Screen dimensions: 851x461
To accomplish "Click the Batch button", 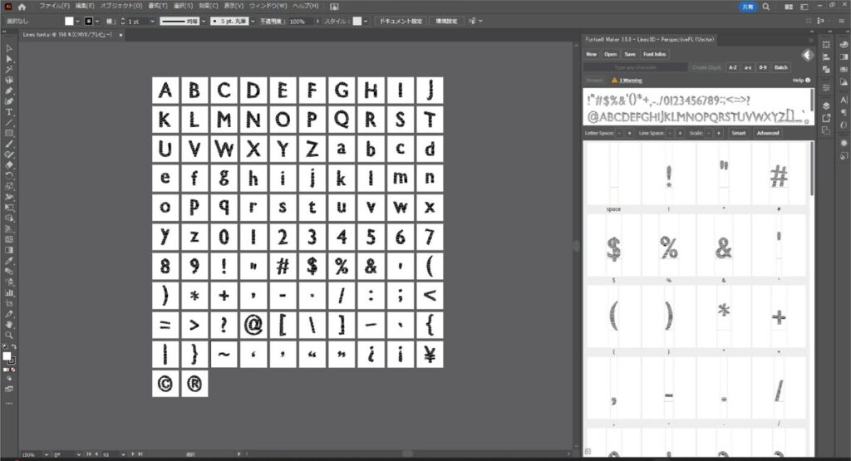I will click(781, 68).
